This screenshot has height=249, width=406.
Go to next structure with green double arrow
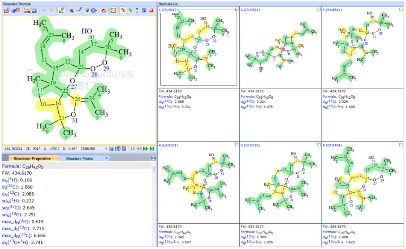(x=145, y=149)
